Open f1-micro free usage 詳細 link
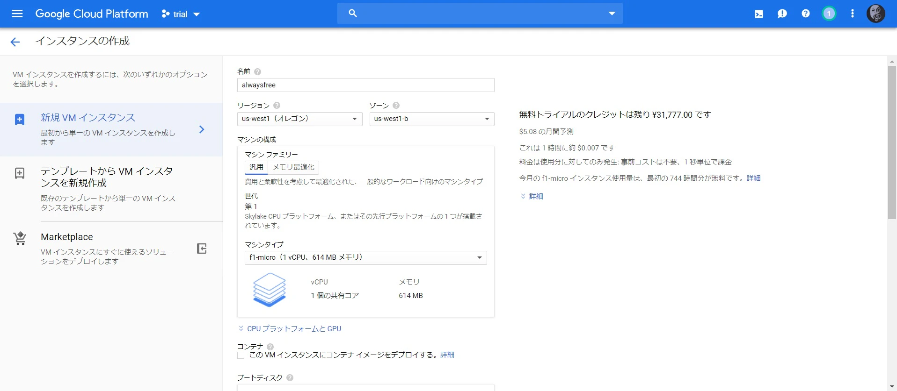Screen dimensions: 897x391 pos(753,178)
